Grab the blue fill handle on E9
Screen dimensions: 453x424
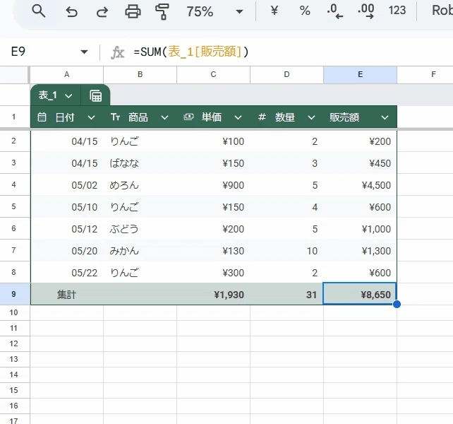pyautogui.click(x=397, y=304)
